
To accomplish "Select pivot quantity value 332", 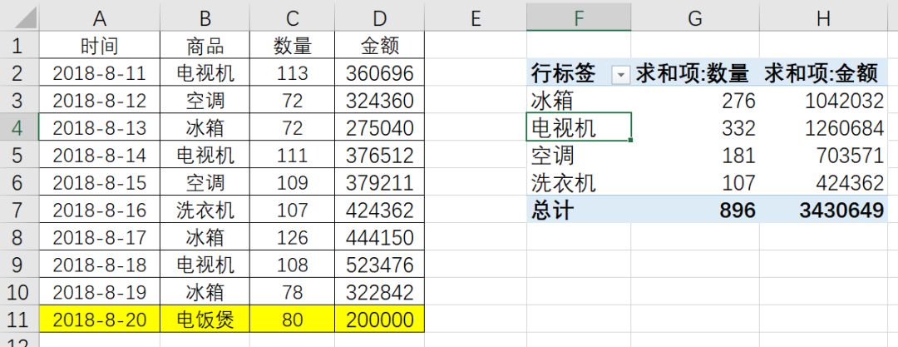I will pyautogui.click(x=695, y=127).
